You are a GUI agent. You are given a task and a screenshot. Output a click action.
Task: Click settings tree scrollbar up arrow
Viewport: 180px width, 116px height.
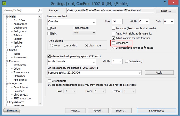40,17
